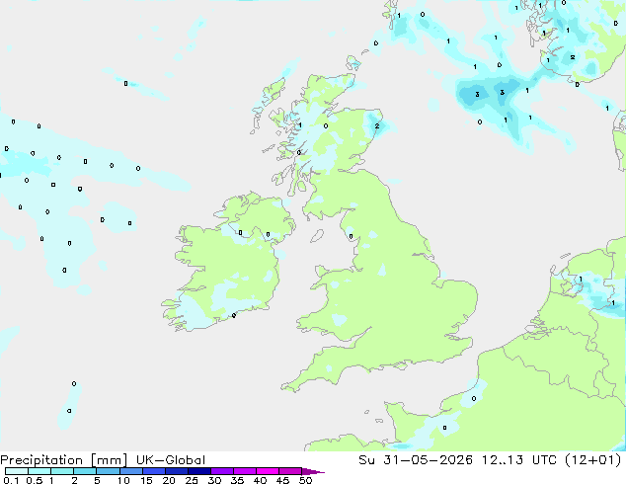Click the '25' legend scale label
Image resolution: width=626 pixels, height=484 pixels.
point(192,480)
